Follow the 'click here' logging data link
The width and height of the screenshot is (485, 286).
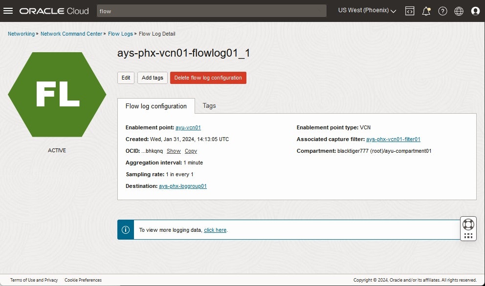pos(215,230)
